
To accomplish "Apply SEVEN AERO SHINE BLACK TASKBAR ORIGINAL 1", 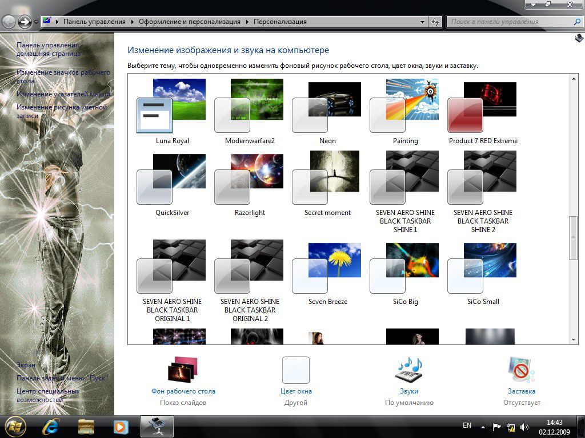I will (x=172, y=281).
